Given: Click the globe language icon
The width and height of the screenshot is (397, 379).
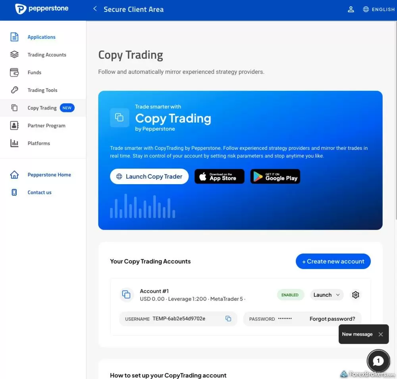Looking at the screenshot, I should 366,10.
